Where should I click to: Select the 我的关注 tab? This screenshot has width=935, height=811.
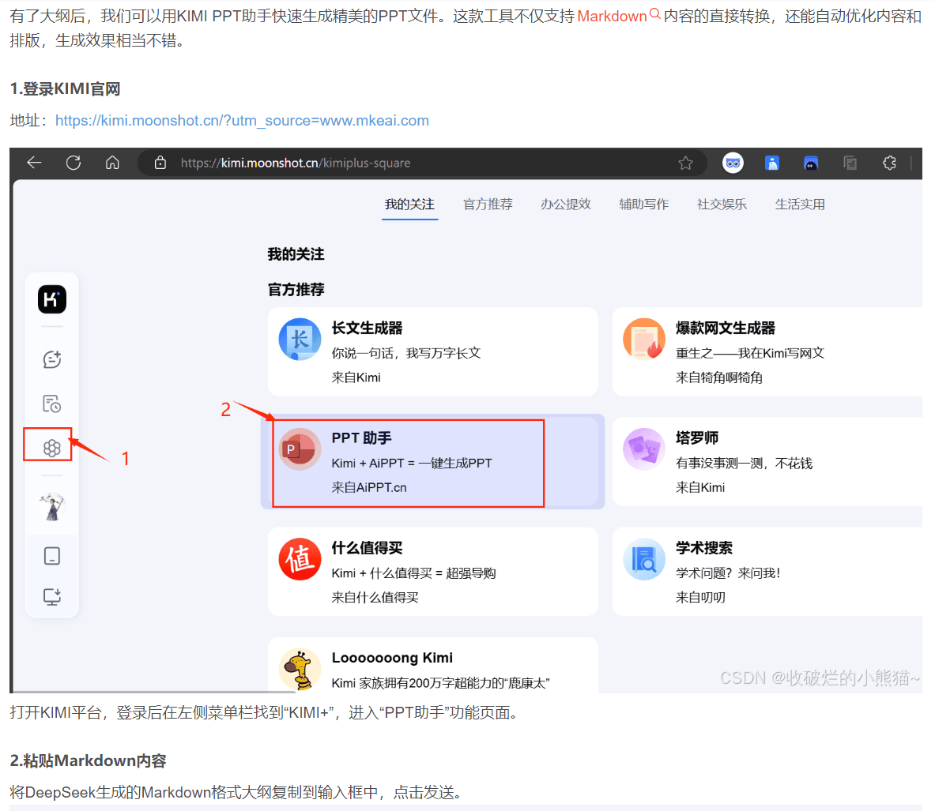[409, 205]
